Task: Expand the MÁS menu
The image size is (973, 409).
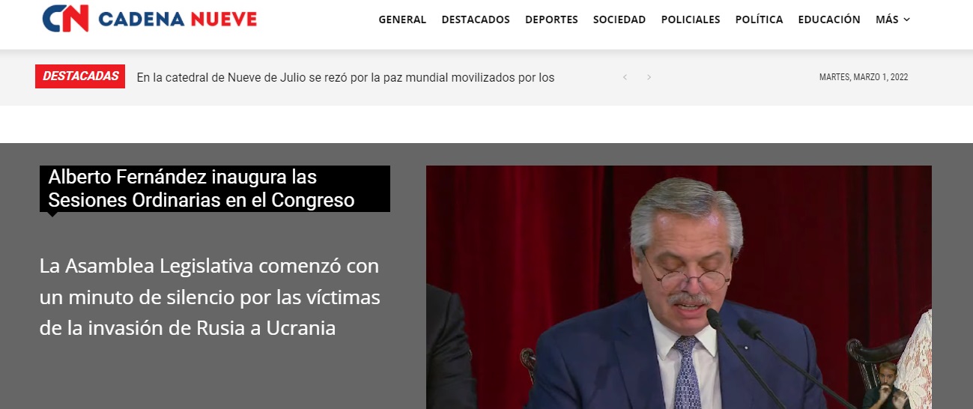Action: (887, 20)
